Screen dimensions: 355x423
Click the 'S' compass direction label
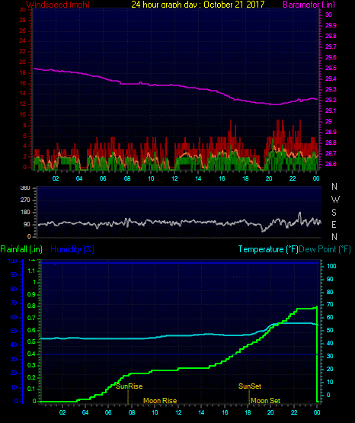[334, 213]
